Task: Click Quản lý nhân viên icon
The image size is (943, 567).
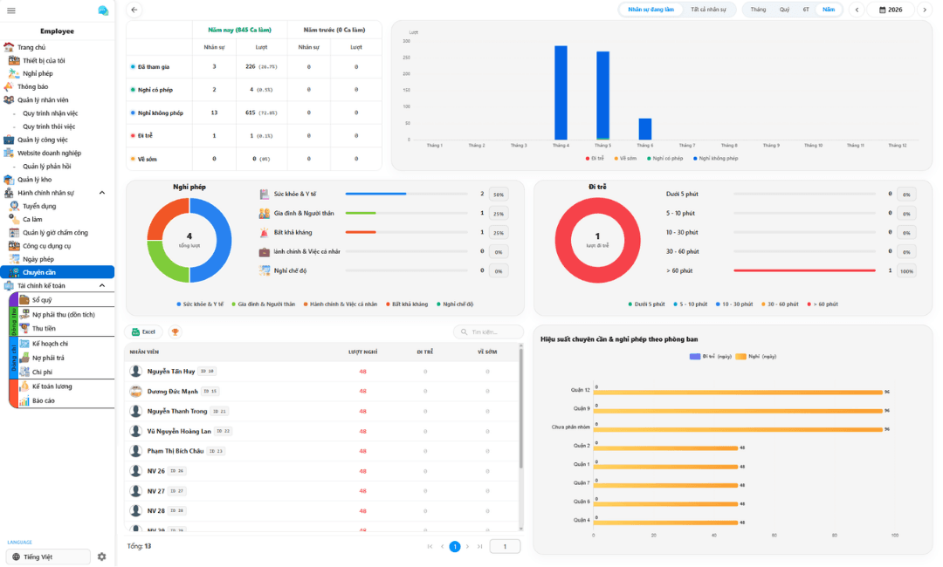Action: click(x=9, y=99)
